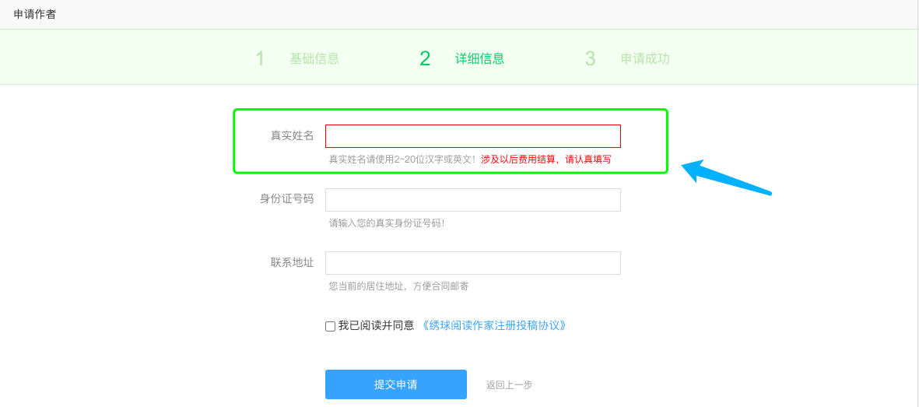Viewport: 919px width, 407px height.
Task: Click the step number 1 indicator
Action: [x=260, y=58]
